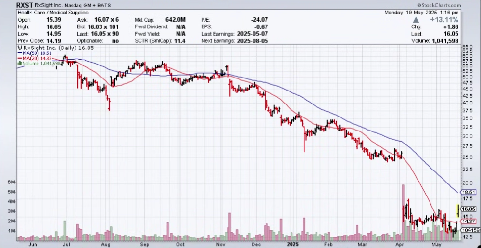Image resolution: width=481 pixels, height=248 pixels.
Task: Click the red MA(20) legend line
Action: 19,58
